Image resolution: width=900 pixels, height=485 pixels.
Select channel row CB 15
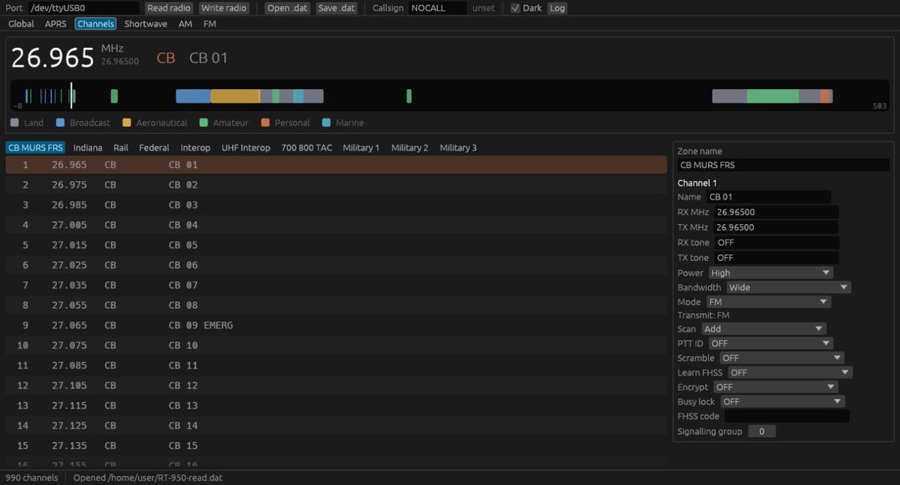pos(336,446)
